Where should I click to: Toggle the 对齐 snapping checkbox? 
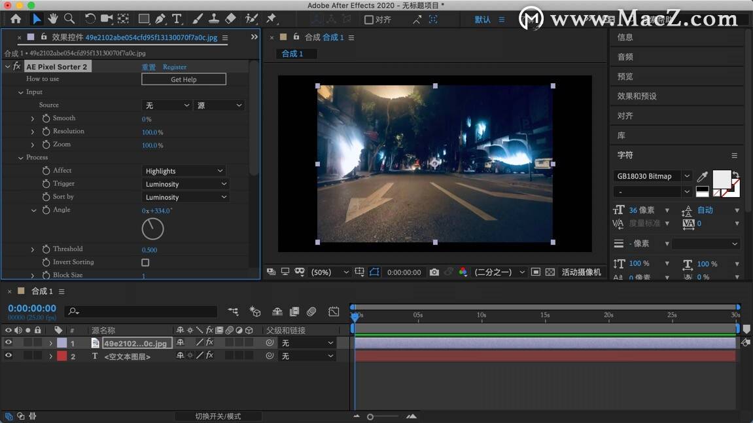point(369,20)
